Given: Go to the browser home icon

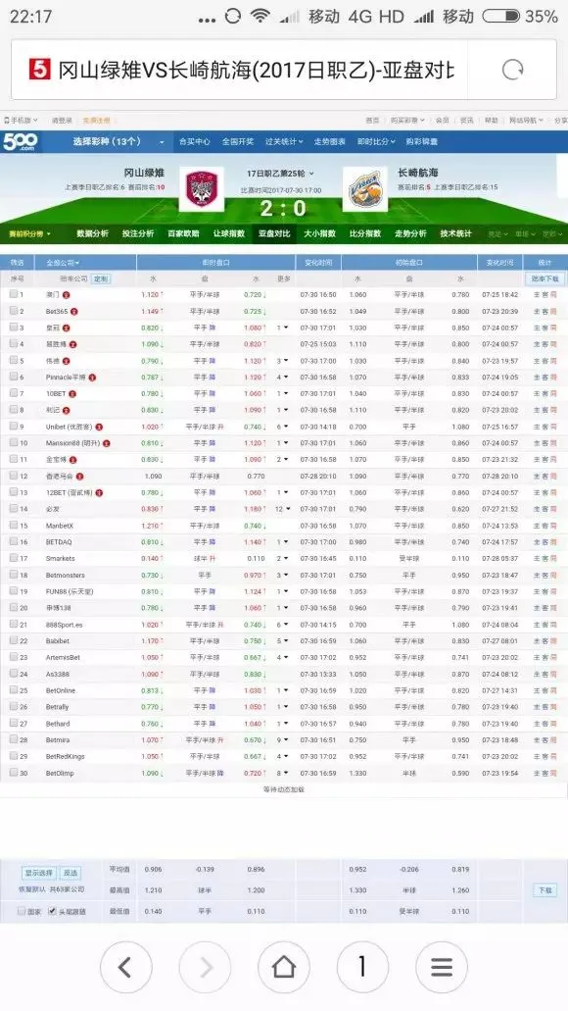Looking at the screenshot, I should (283, 967).
